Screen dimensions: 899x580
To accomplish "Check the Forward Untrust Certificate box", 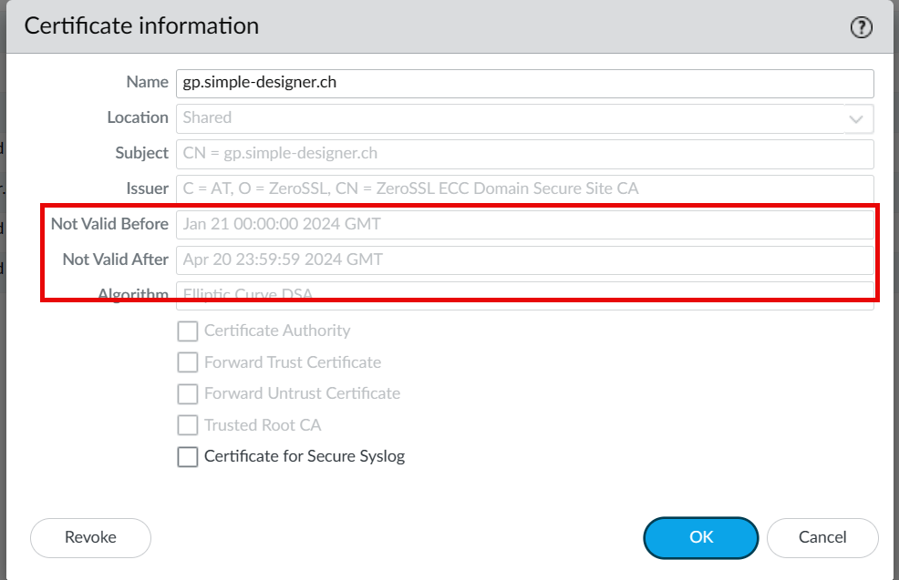I will [187, 393].
